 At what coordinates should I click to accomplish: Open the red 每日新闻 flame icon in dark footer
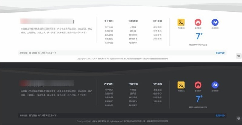(x=198, y=85)
